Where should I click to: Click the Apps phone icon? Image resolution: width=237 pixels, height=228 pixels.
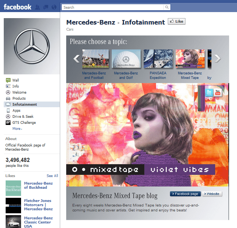pos(8,111)
